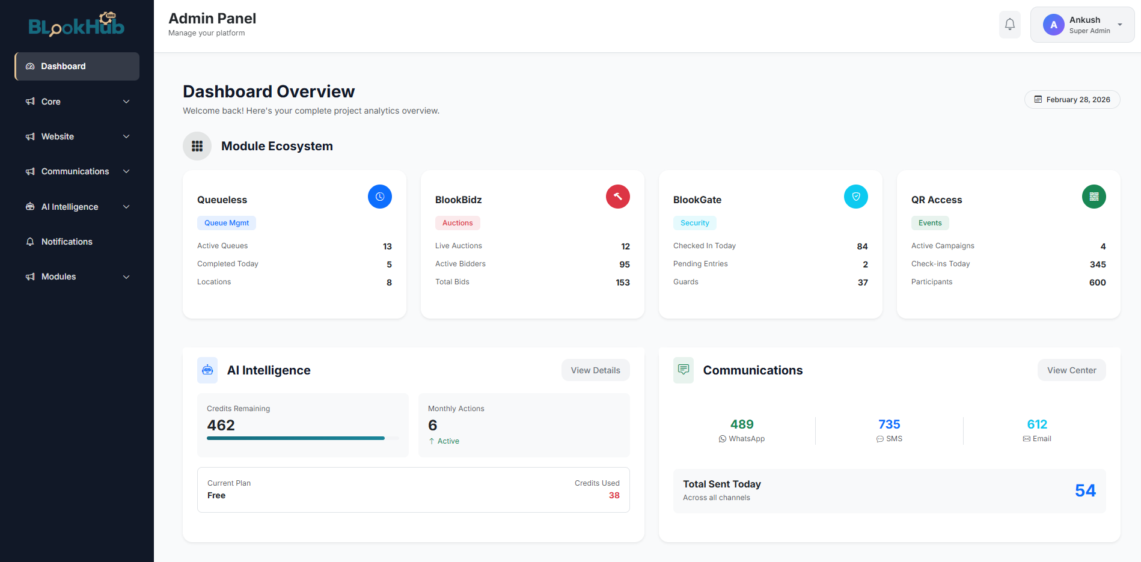
Task: Open the BlookBidz card title
Action: 459,200
